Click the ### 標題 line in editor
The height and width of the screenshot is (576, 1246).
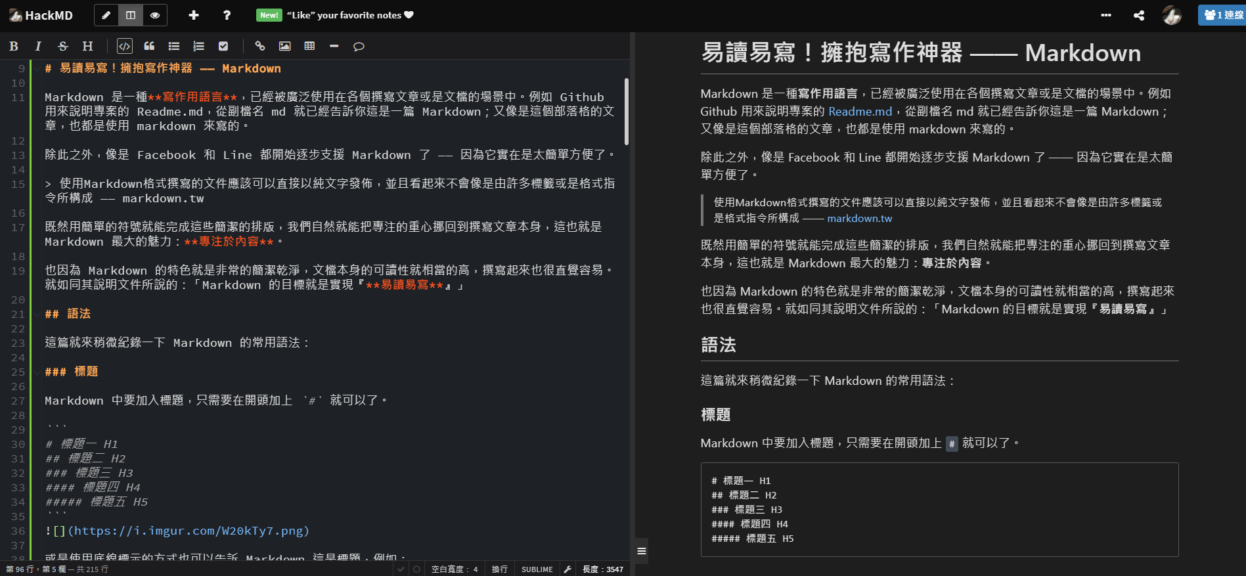coord(72,372)
